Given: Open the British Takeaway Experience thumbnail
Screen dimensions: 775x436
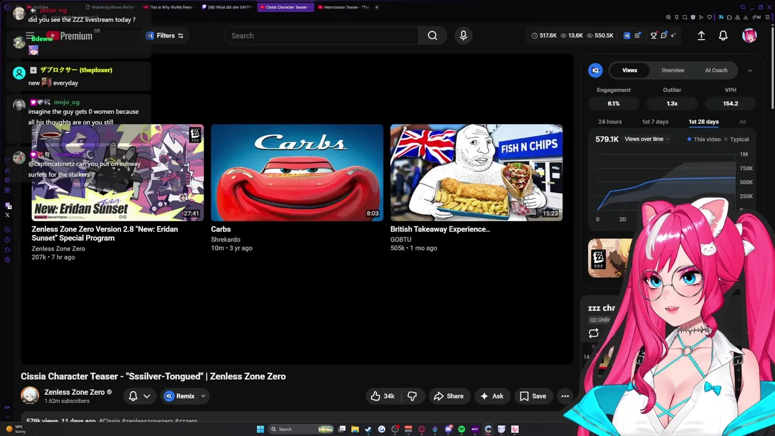Looking at the screenshot, I should (476, 173).
